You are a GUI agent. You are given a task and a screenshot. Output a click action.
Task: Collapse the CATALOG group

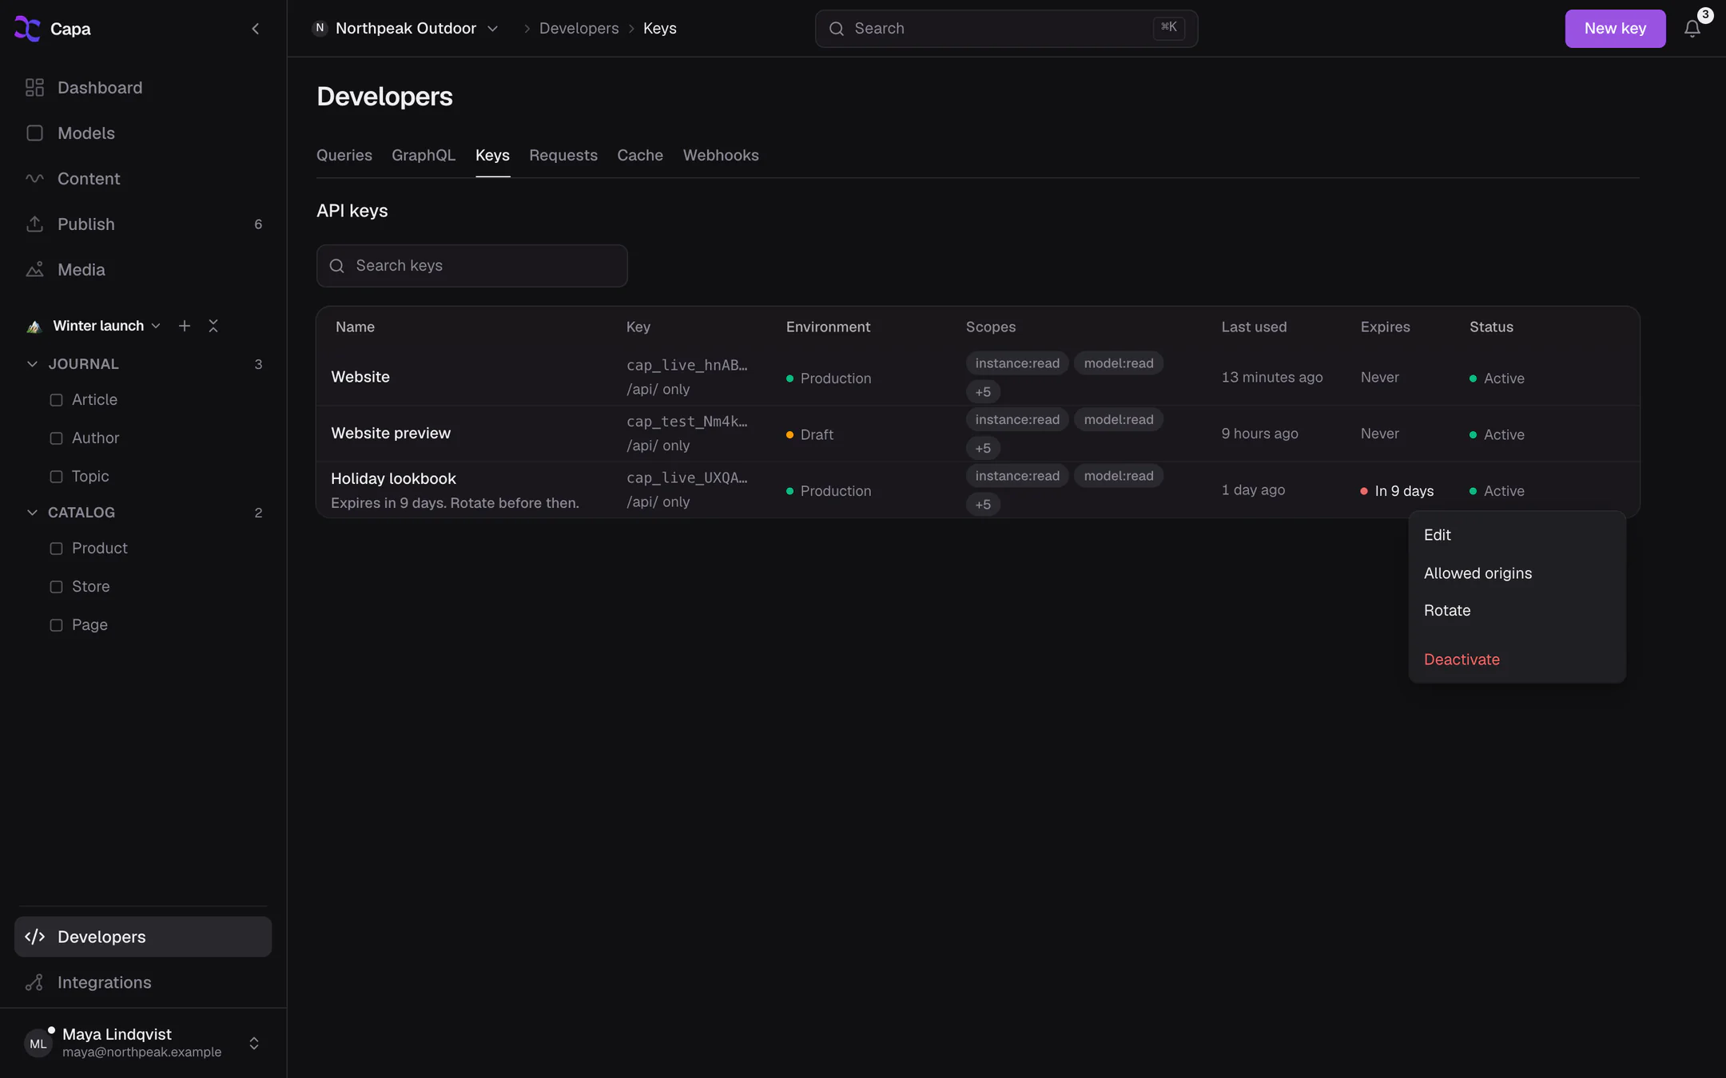click(x=32, y=513)
